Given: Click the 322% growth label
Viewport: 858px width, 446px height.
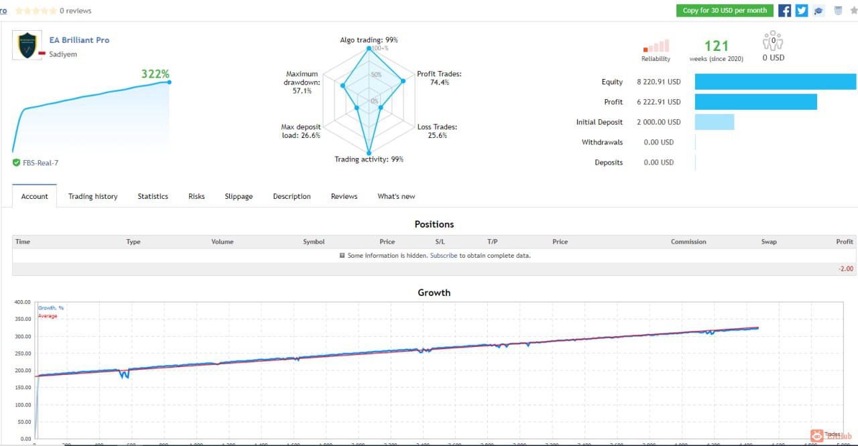Looking at the screenshot, I should (x=156, y=74).
